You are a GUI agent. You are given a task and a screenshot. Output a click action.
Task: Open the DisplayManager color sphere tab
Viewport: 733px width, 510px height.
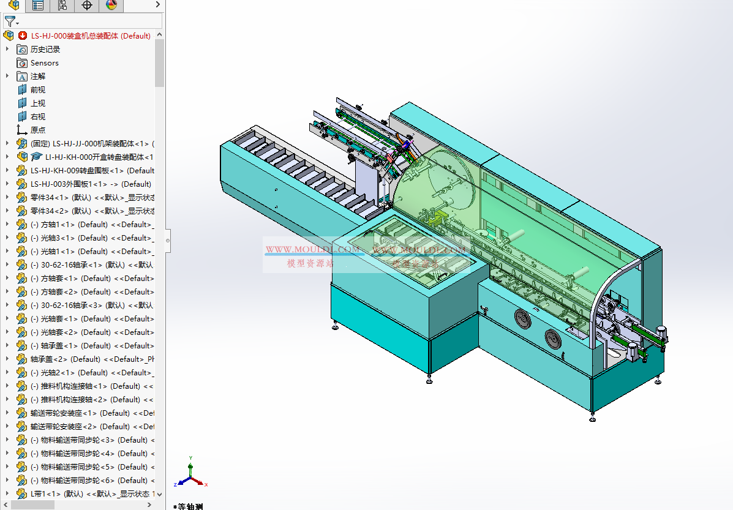(111, 6)
